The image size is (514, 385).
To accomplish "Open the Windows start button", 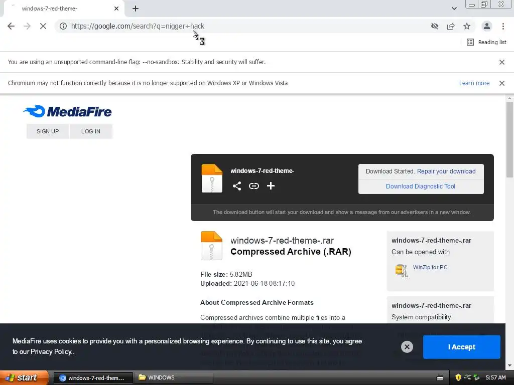I will (24, 378).
